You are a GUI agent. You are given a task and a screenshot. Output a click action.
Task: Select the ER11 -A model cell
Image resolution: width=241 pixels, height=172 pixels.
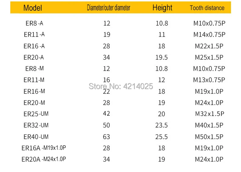[x=34, y=34]
